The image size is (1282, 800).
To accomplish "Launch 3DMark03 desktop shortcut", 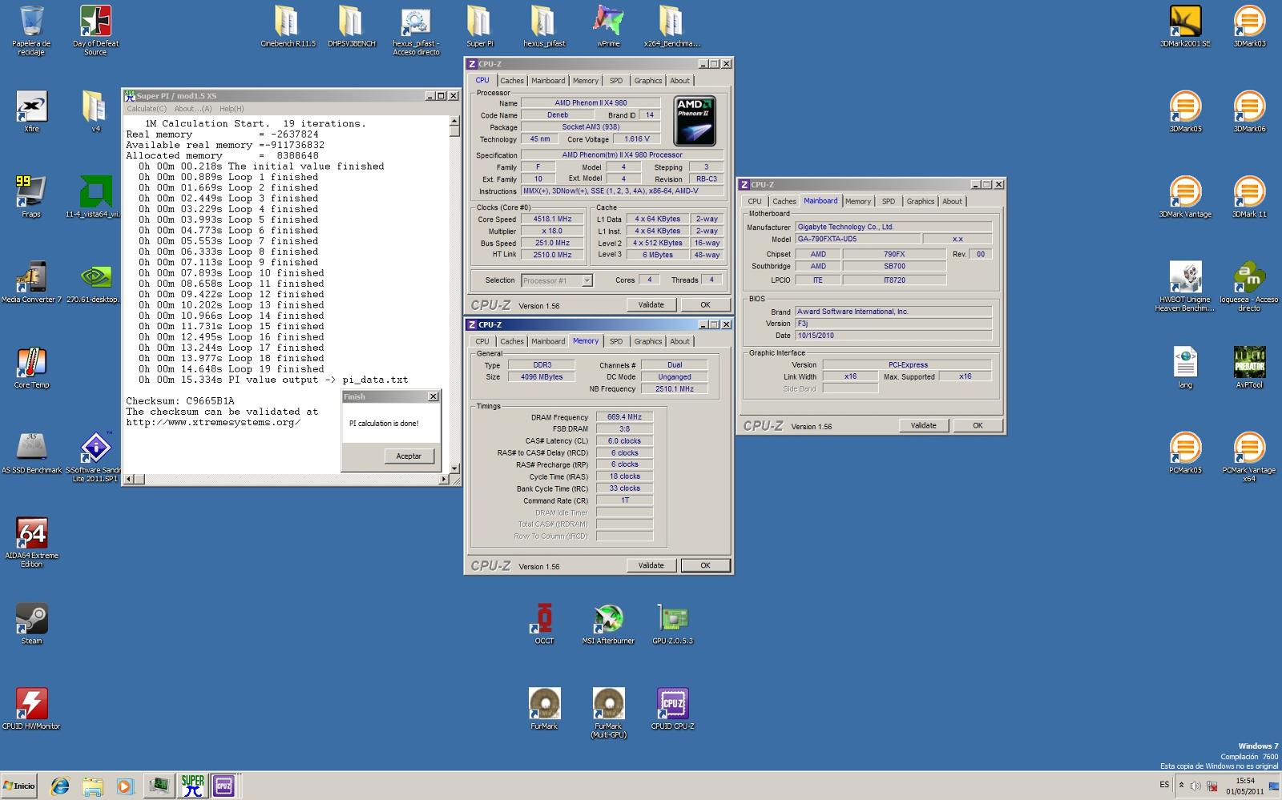I will (x=1249, y=26).
